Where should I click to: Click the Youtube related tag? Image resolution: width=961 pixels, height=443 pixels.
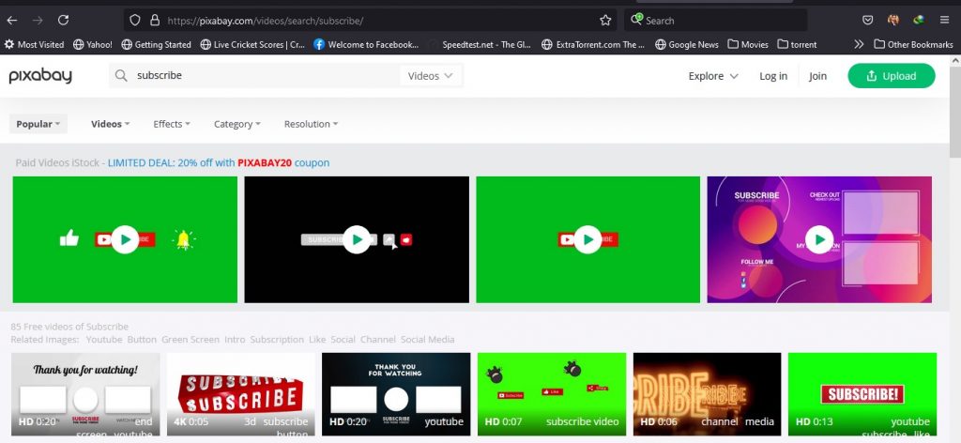coord(103,339)
